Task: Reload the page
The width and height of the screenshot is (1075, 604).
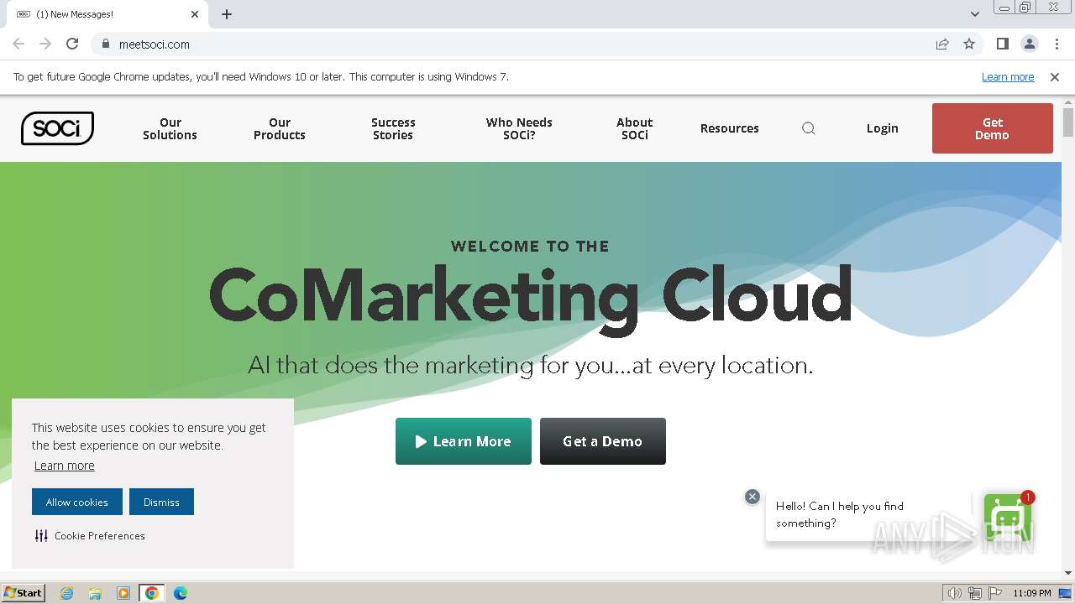Action: point(72,44)
